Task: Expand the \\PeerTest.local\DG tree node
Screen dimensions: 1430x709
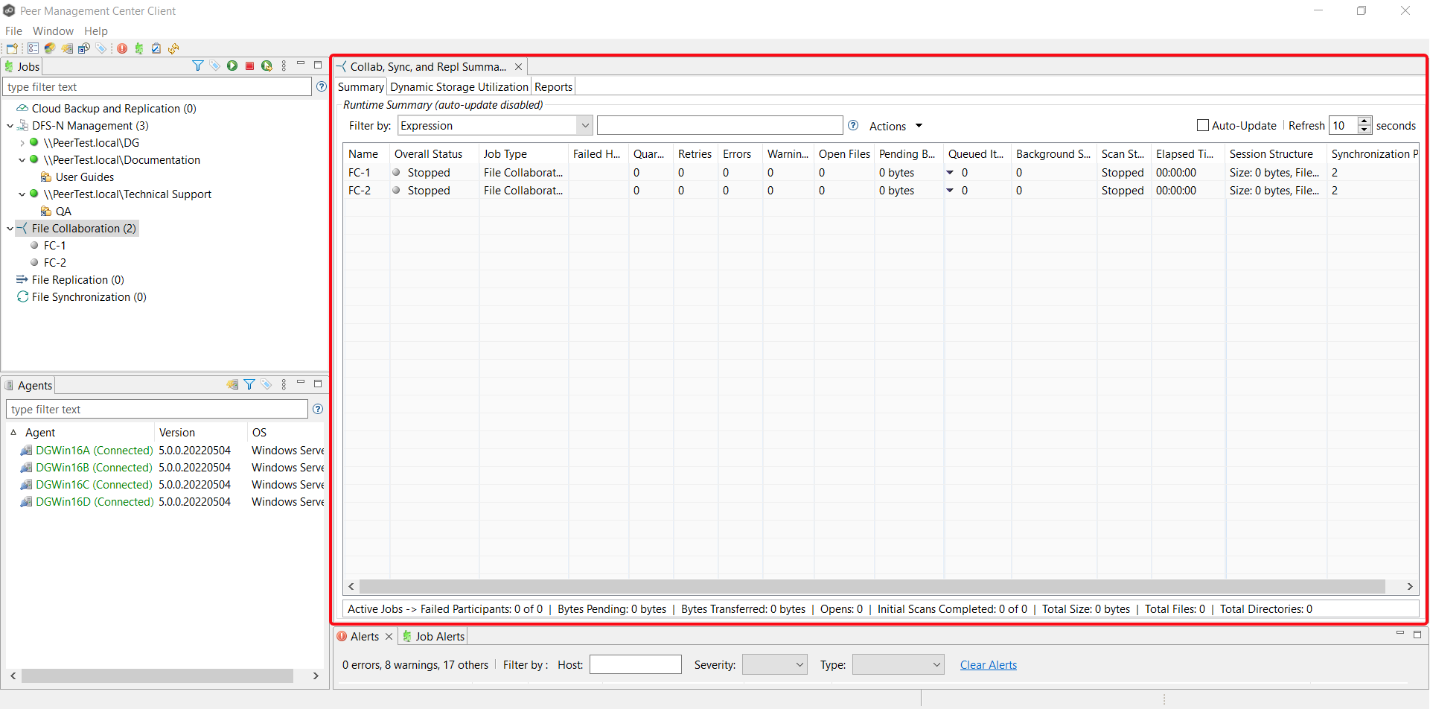Action: click(22, 142)
